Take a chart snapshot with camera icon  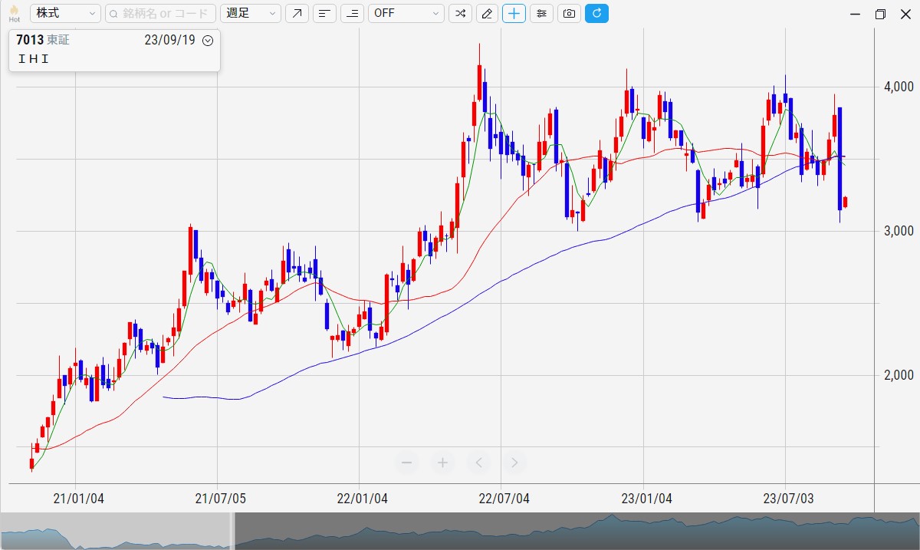click(x=569, y=13)
